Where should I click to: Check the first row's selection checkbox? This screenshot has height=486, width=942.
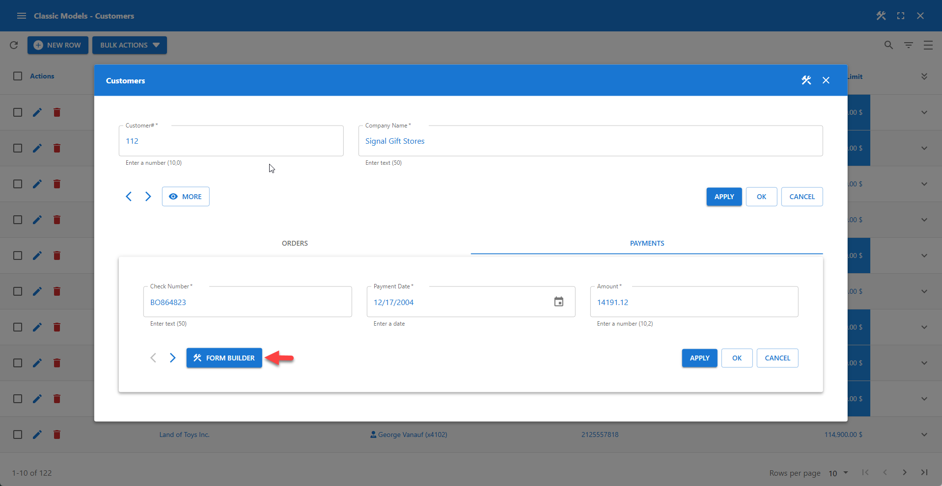pos(18,112)
